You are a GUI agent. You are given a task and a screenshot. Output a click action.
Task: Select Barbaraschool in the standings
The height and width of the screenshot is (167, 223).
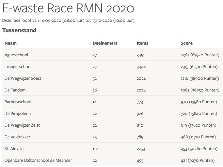tap(18, 102)
